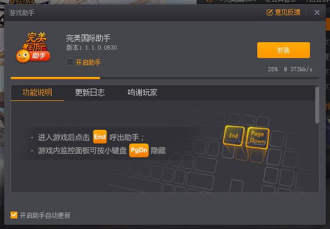Click the 开启助手 orange label

tap(88, 62)
